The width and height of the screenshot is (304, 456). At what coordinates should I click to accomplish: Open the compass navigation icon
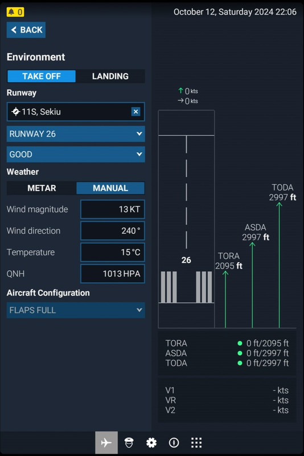tap(174, 443)
